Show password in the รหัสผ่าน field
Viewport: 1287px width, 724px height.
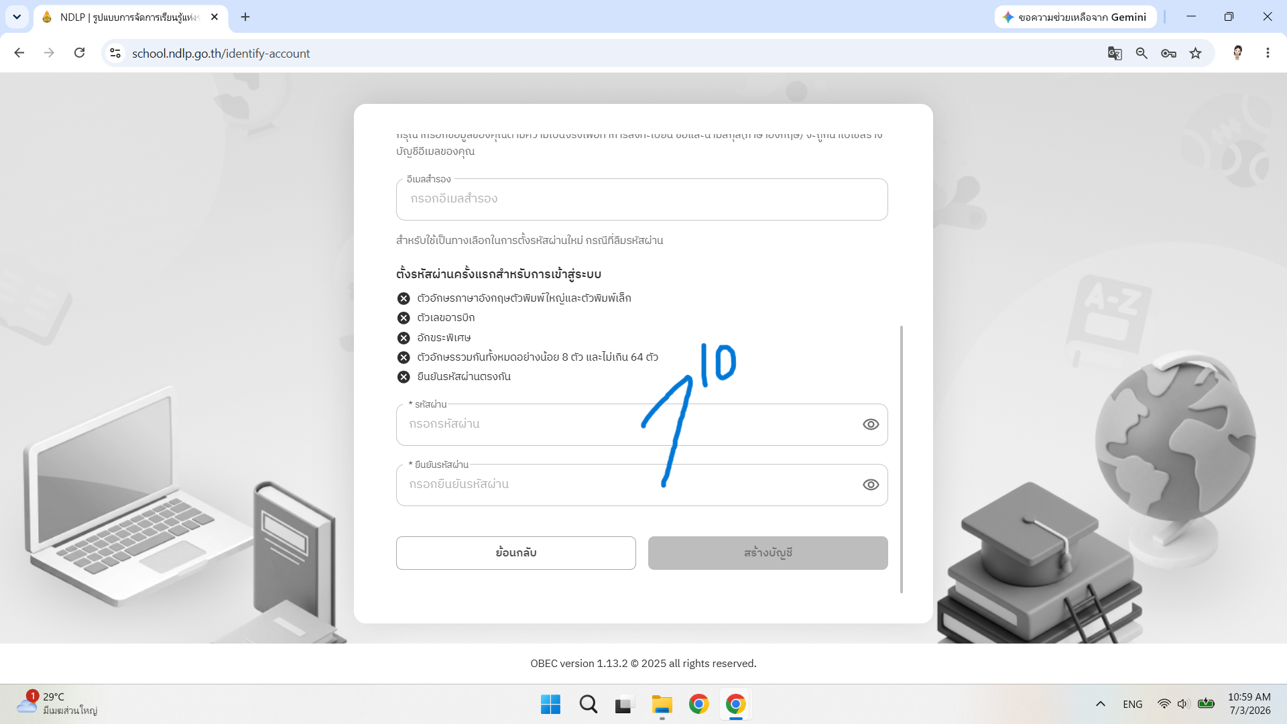[x=871, y=424]
